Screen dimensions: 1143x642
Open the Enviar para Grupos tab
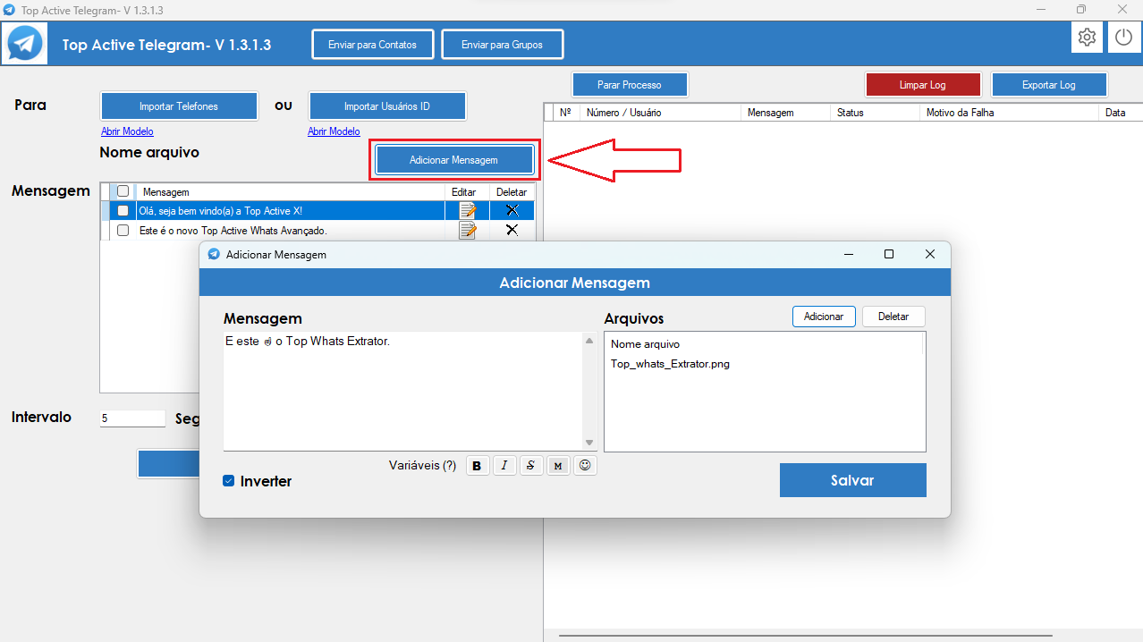502,45
